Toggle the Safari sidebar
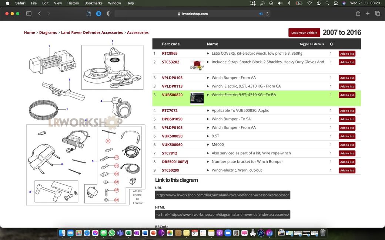The height and width of the screenshot is (240, 385). pos(29,13)
